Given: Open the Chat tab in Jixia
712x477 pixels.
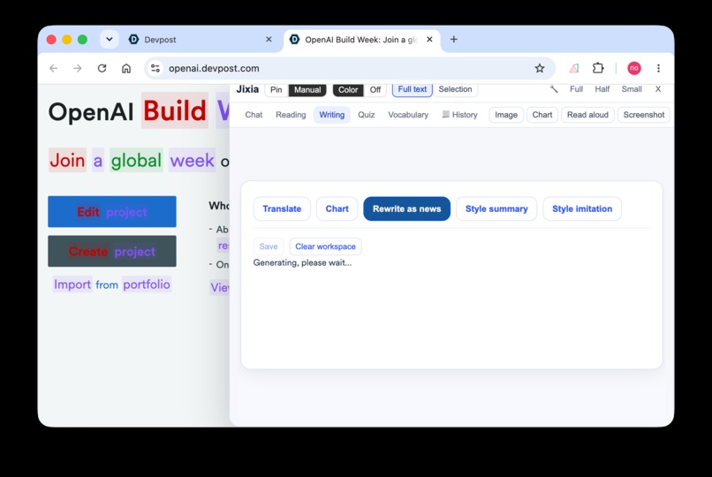Looking at the screenshot, I should pyautogui.click(x=254, y=115).
